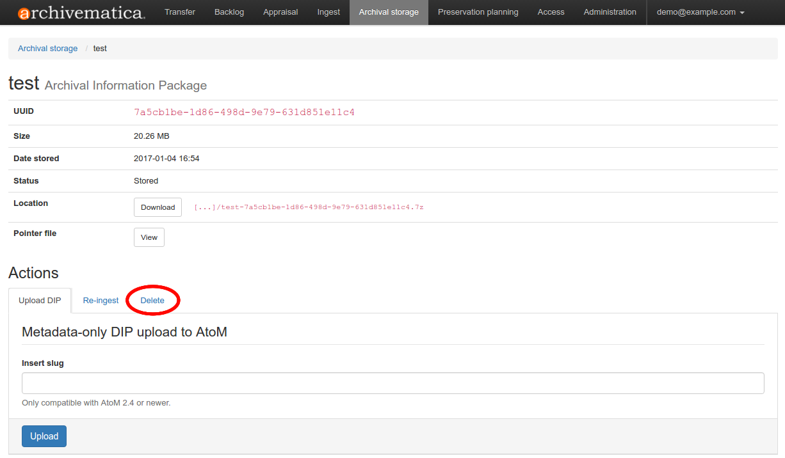Open Preservation planning page
The width and height of the screenshot is (785, 458).
tap(478, 12)
